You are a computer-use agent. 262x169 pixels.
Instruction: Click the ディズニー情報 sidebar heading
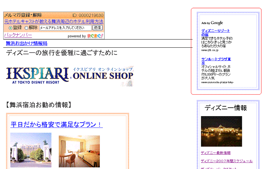225,108
